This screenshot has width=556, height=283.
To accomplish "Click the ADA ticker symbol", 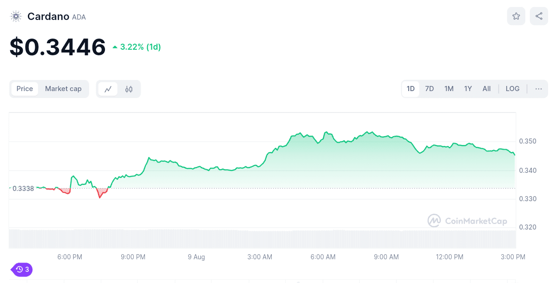I will tap(79, 17).
